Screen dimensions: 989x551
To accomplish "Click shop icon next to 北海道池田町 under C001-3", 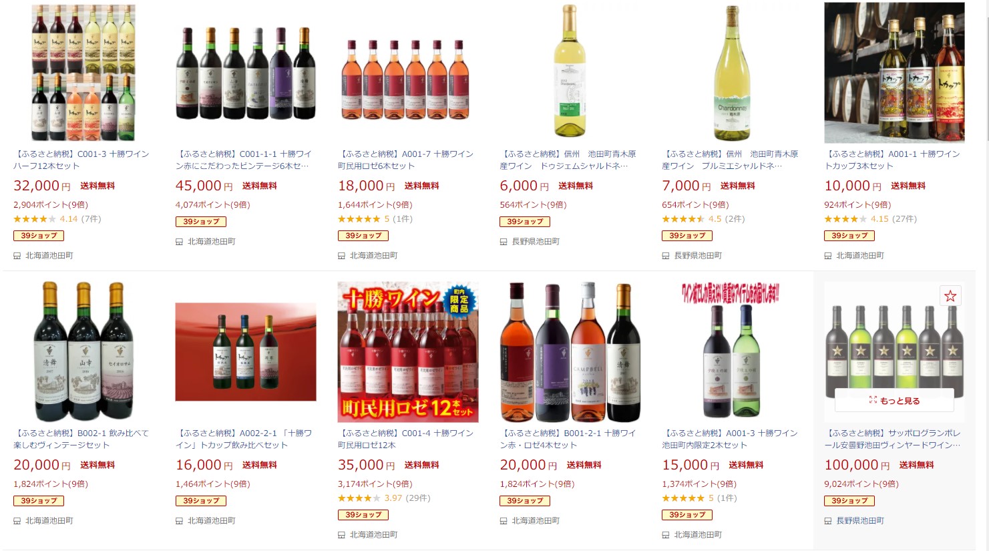I will click(x=17, y=256).
